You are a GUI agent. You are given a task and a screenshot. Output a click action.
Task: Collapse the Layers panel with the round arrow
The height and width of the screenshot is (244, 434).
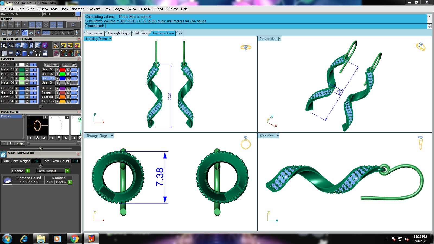tap(41, 107)
